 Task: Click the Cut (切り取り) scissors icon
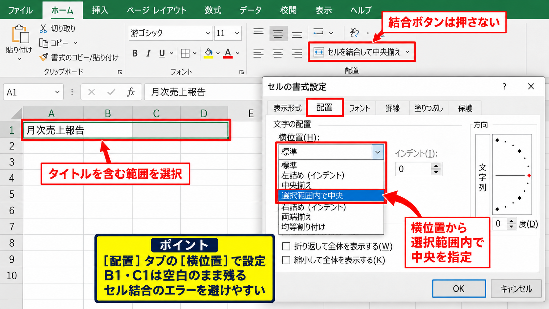(43, 29)
